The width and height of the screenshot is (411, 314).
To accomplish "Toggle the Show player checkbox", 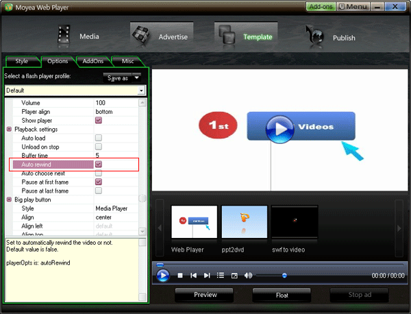I will coord(99,121).
